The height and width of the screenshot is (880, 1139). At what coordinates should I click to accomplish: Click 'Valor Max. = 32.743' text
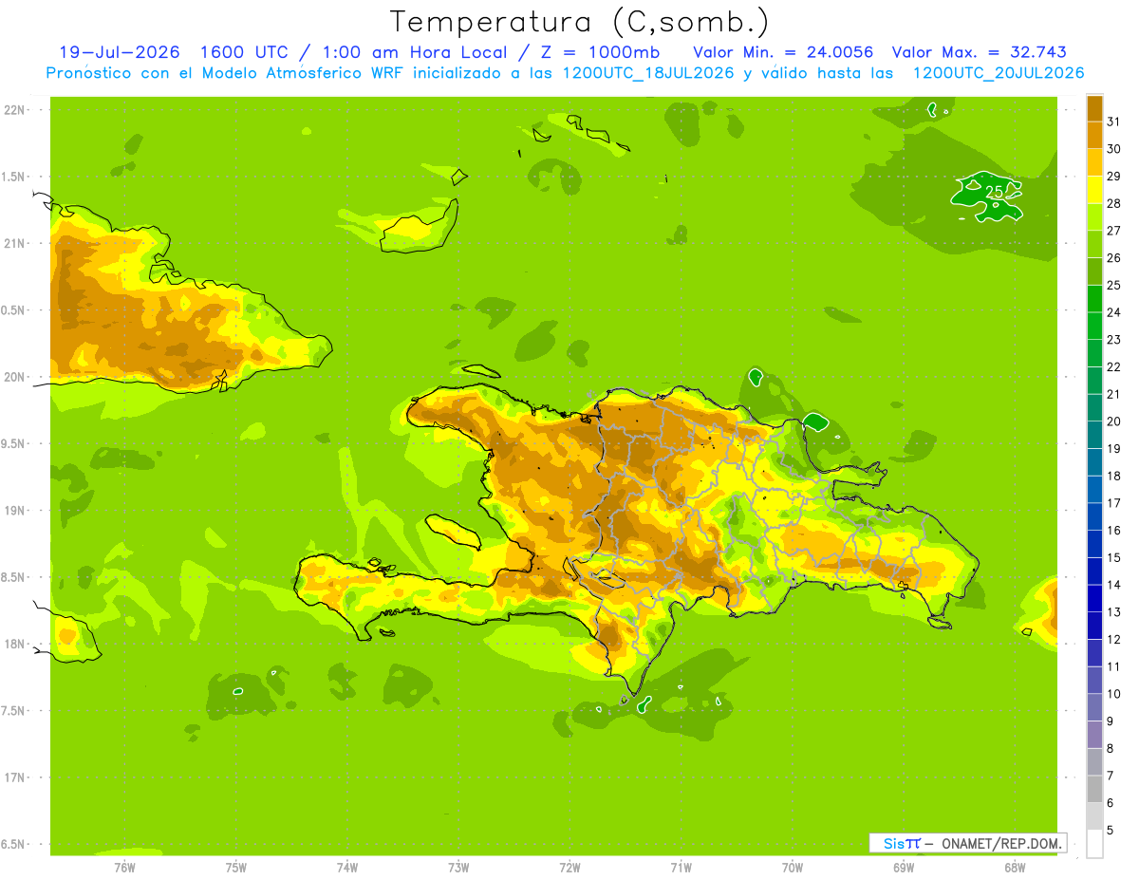point(979,52)
